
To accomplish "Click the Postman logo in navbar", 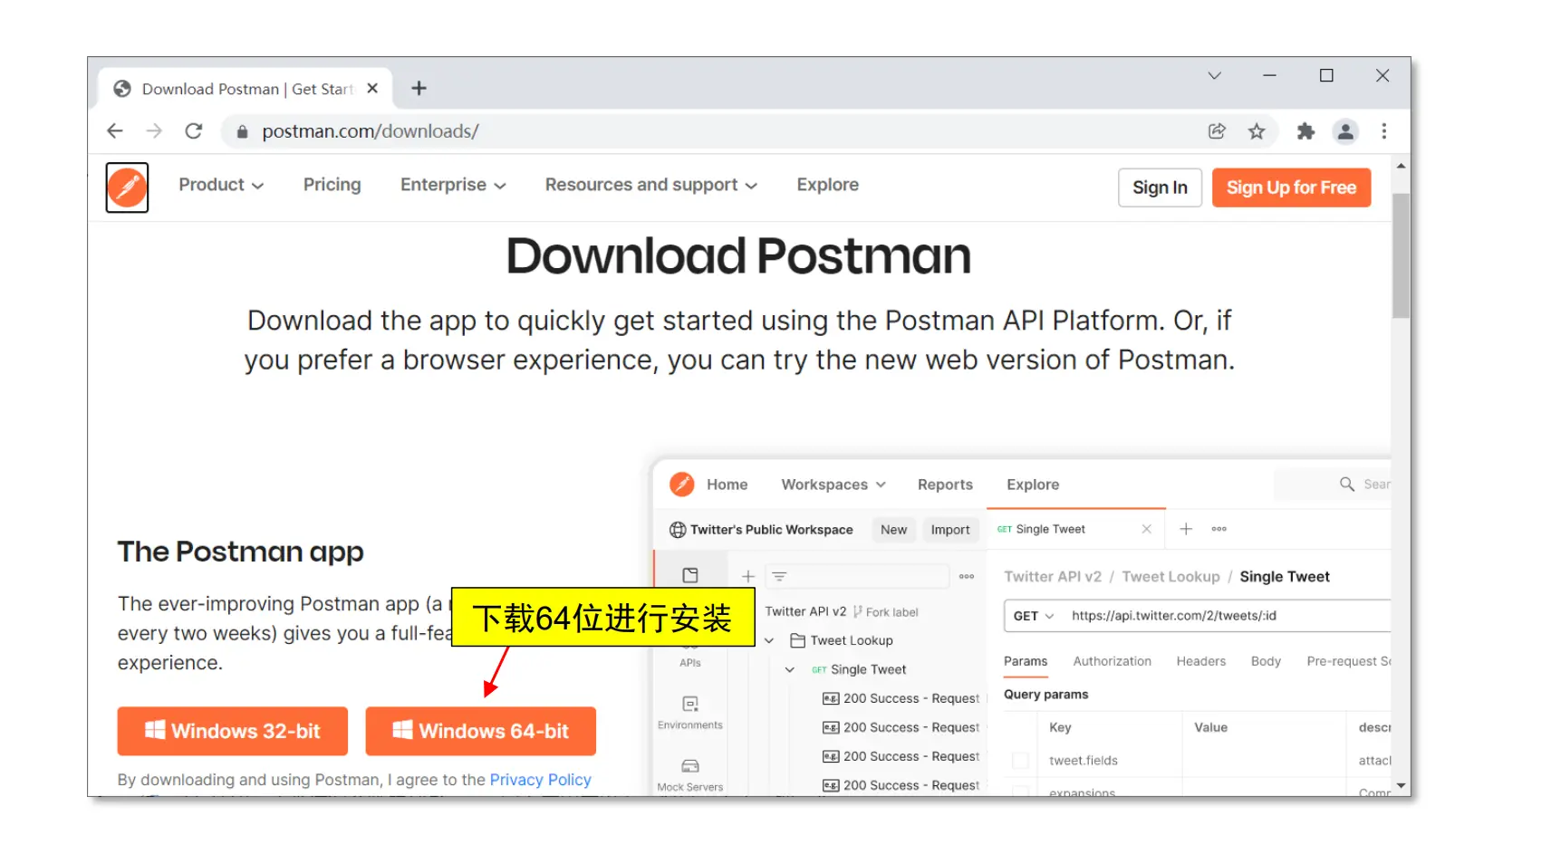I will tap(127, 187).
